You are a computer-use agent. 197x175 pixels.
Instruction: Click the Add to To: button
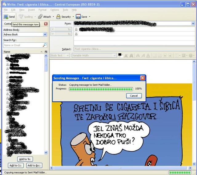(25, 159)
